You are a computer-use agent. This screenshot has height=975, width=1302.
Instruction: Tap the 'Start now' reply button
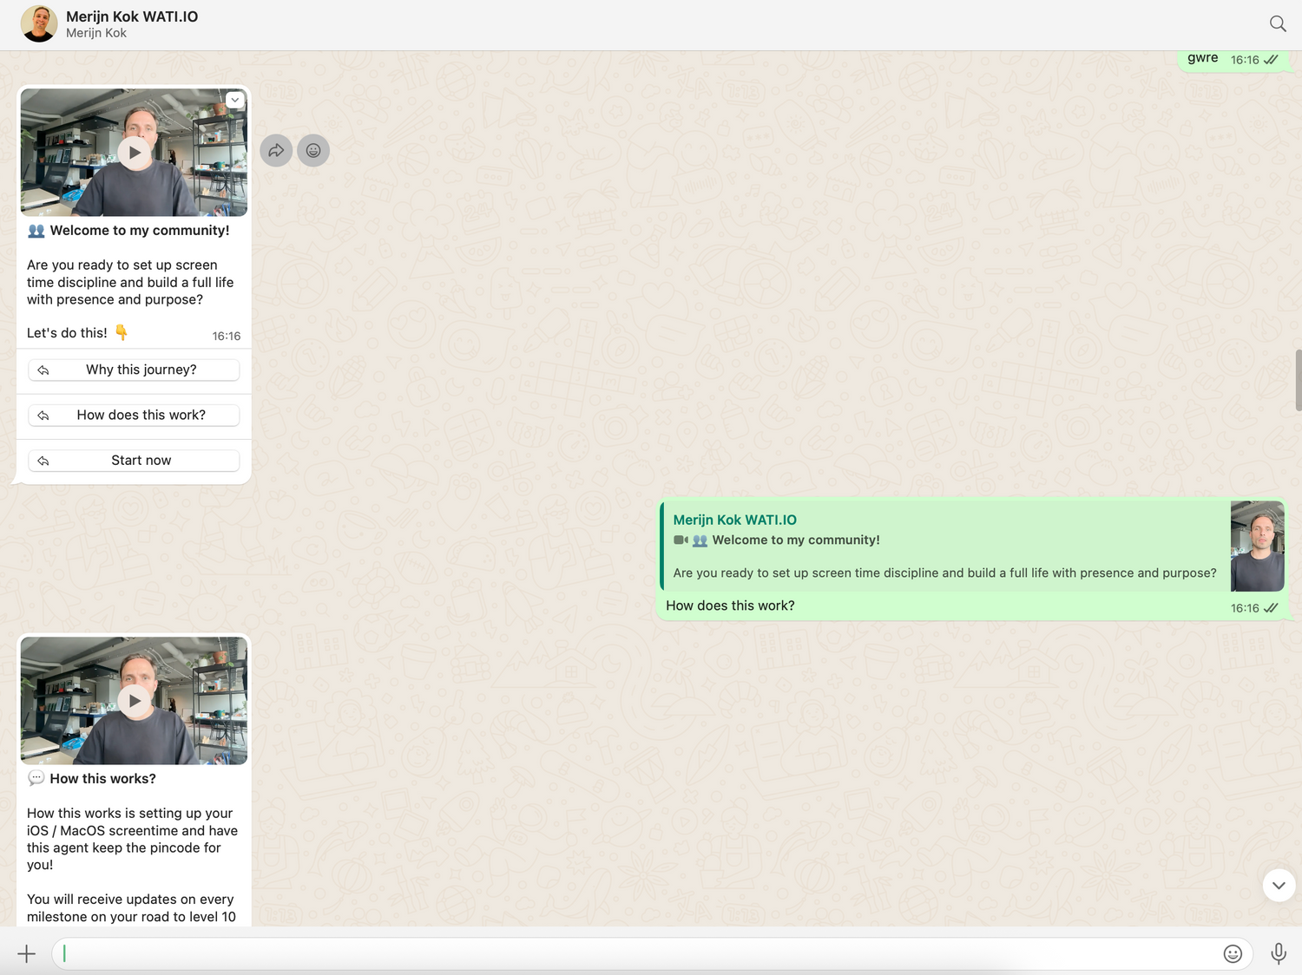pos(134,461)
